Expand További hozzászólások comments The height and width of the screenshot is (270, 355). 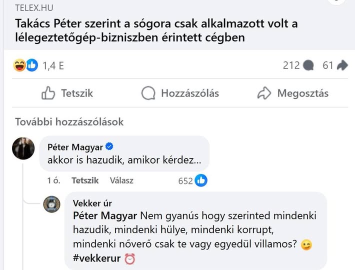[69, 122]
